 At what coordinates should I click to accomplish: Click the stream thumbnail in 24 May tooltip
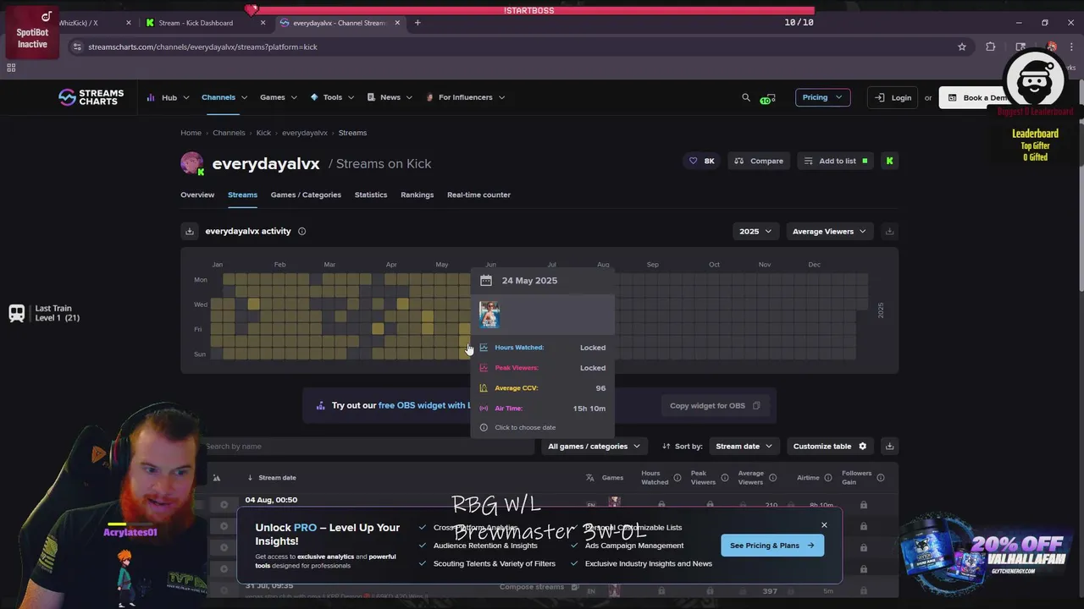489,315
